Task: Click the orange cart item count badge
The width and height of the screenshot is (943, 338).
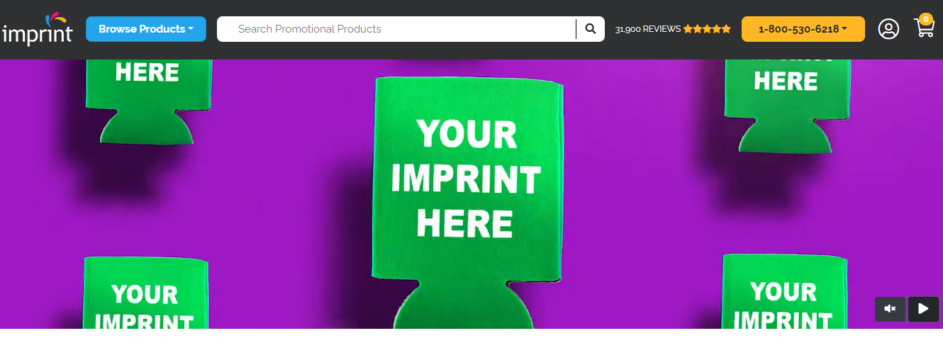Action: click(925, 19)
